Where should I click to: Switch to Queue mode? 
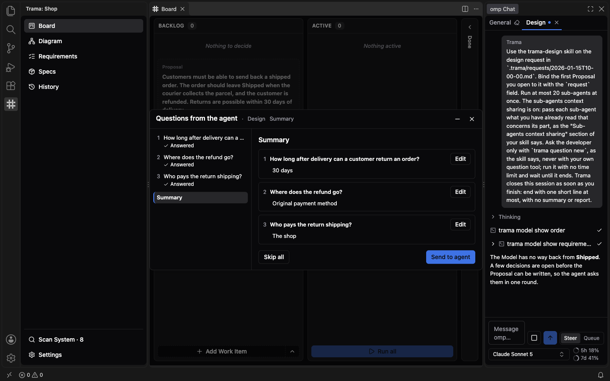point(591,338)
